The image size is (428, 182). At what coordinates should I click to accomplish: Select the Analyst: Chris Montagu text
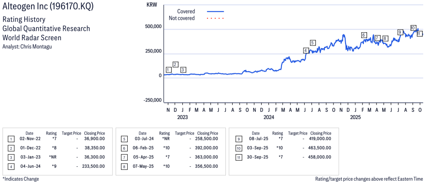[x=27, y=47]
